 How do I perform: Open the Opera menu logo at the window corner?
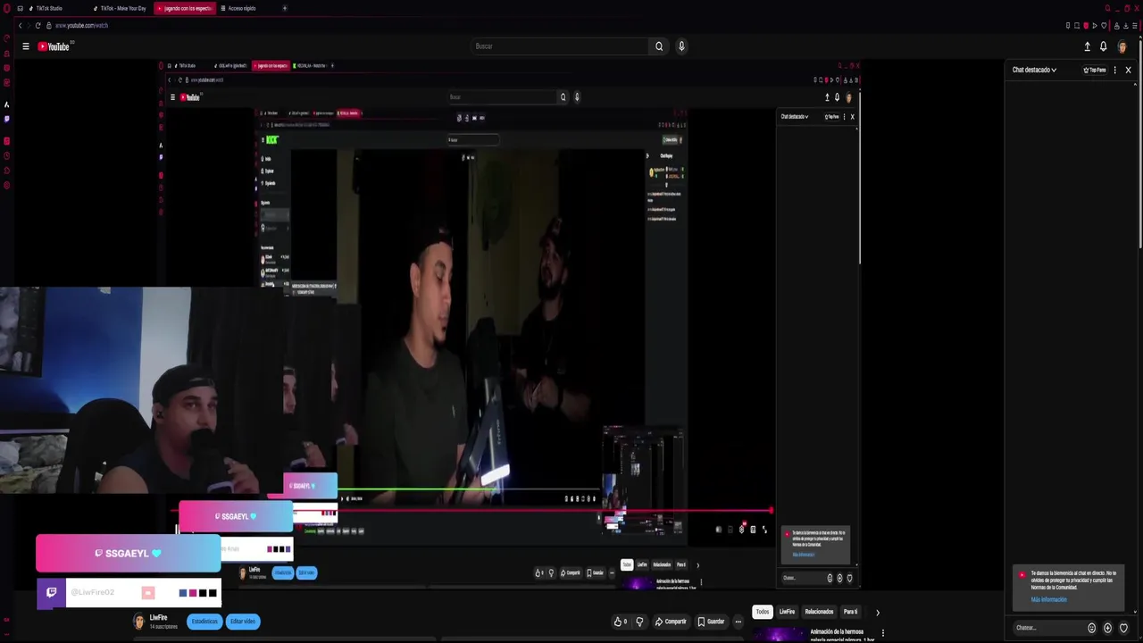(6, 8)
